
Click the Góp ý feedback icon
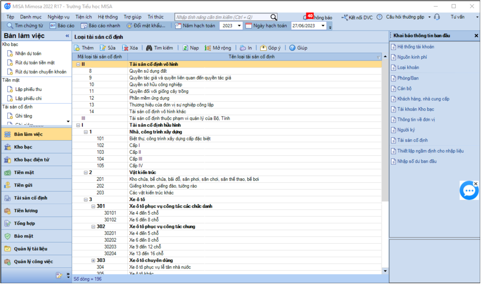coord(263,48)
